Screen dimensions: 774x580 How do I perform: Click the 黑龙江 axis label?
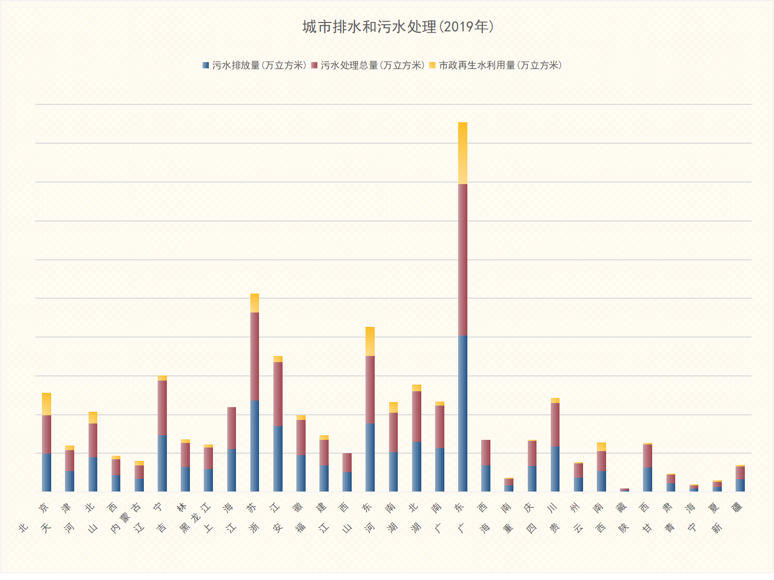(x=196, y=518)
